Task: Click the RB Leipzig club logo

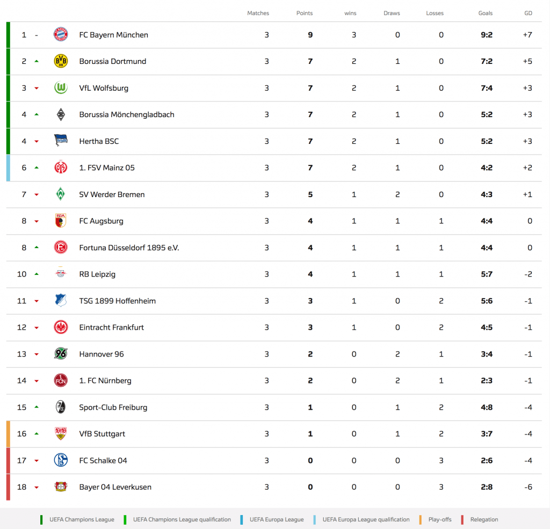Action: tap(61, 274)
